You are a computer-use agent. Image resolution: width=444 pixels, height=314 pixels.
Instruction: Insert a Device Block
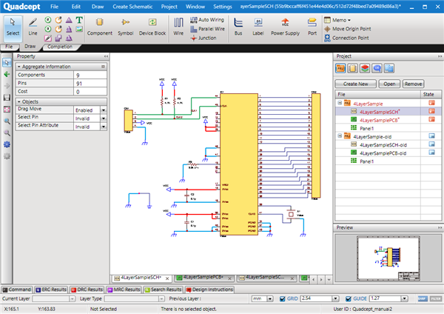click(152, 27)
